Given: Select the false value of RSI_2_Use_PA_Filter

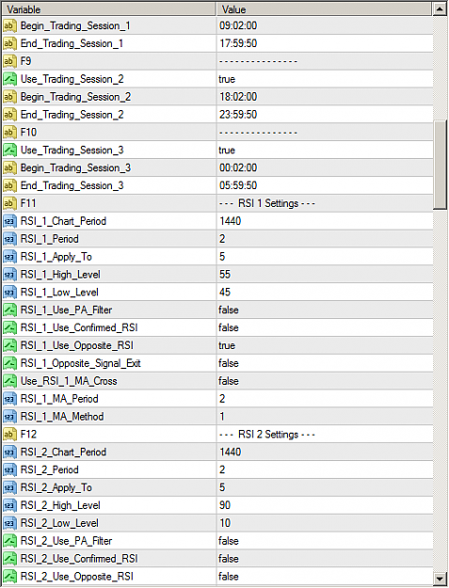Looking at the screenshot, I should pyautogui.click(x=229, y=541).
